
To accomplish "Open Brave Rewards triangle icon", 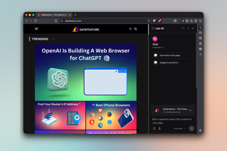I will coord(159,21).
